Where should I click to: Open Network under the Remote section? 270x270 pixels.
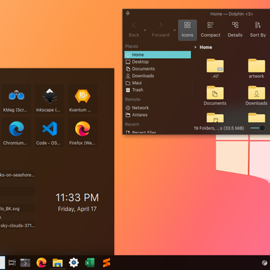point(157,108)
